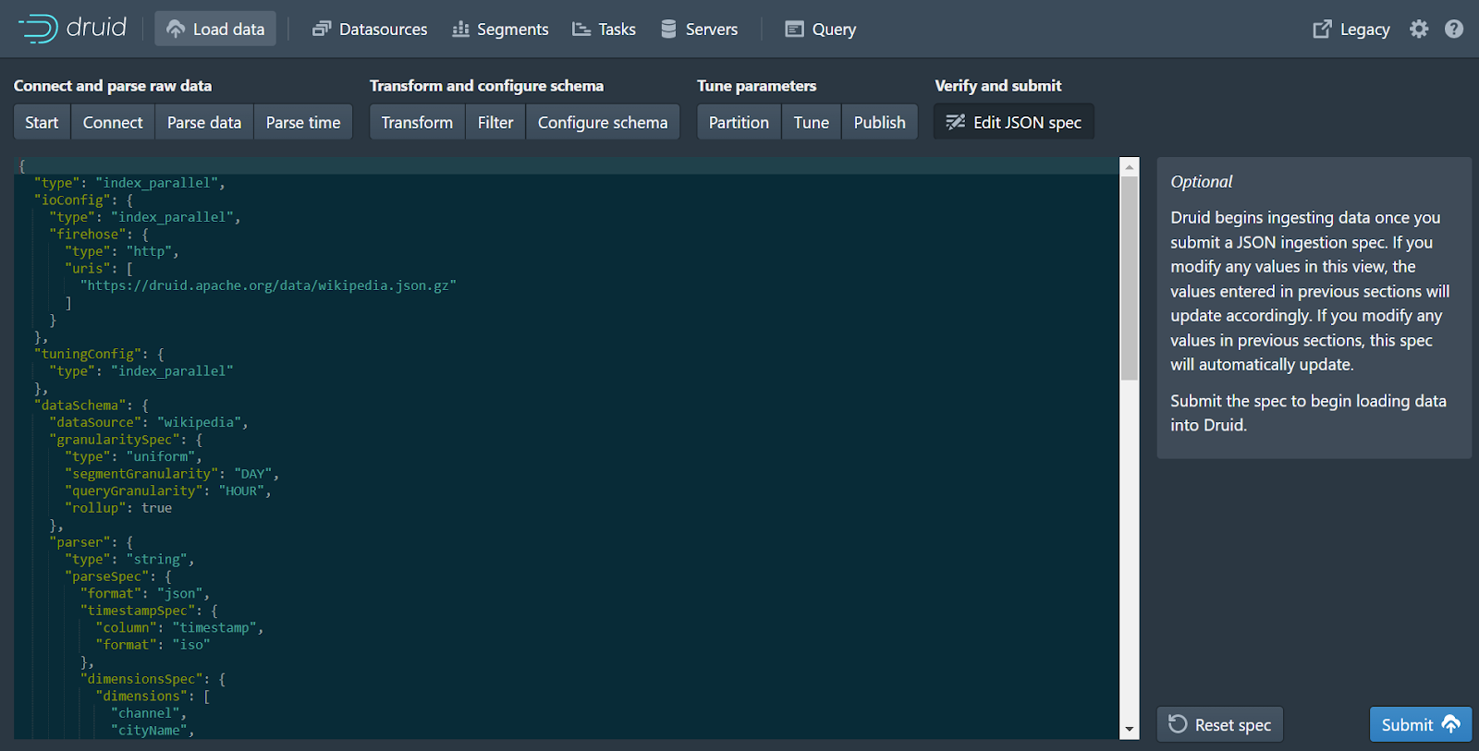Click the JSON editor scroll-down arrow
The height and width of the screenshot is (751, 1479).
tap(1130, 730)
